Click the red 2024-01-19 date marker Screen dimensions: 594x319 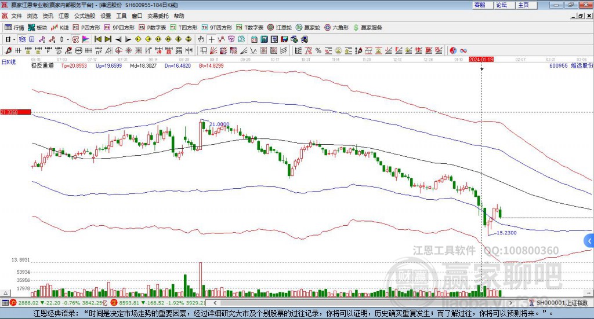481,59
